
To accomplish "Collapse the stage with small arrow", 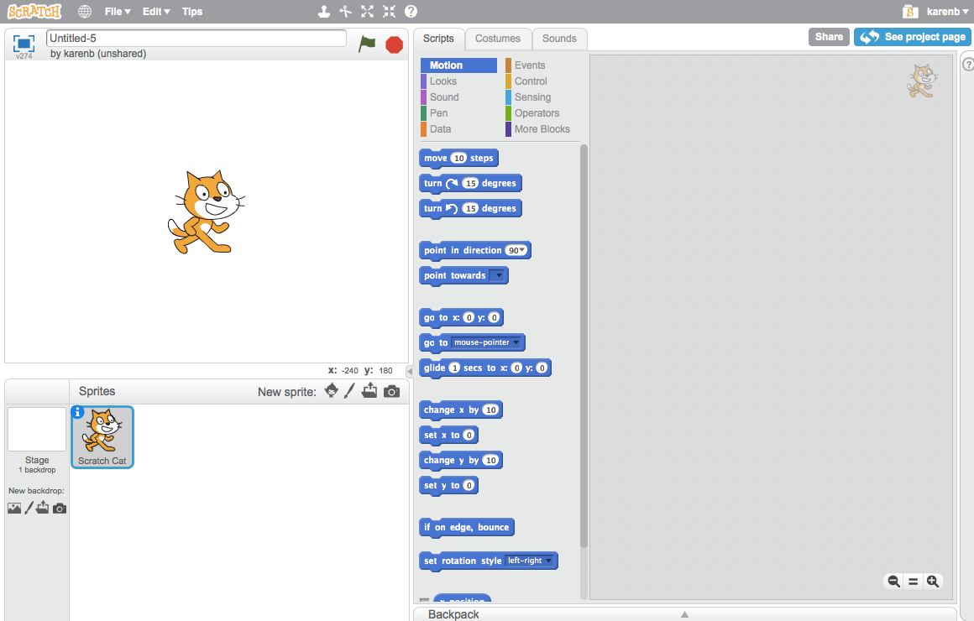I will 410,371.
